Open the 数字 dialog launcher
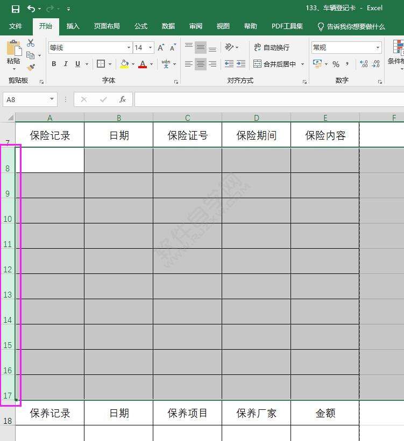The width and height of the screenshot is (404, 441). tap(380, 82)
